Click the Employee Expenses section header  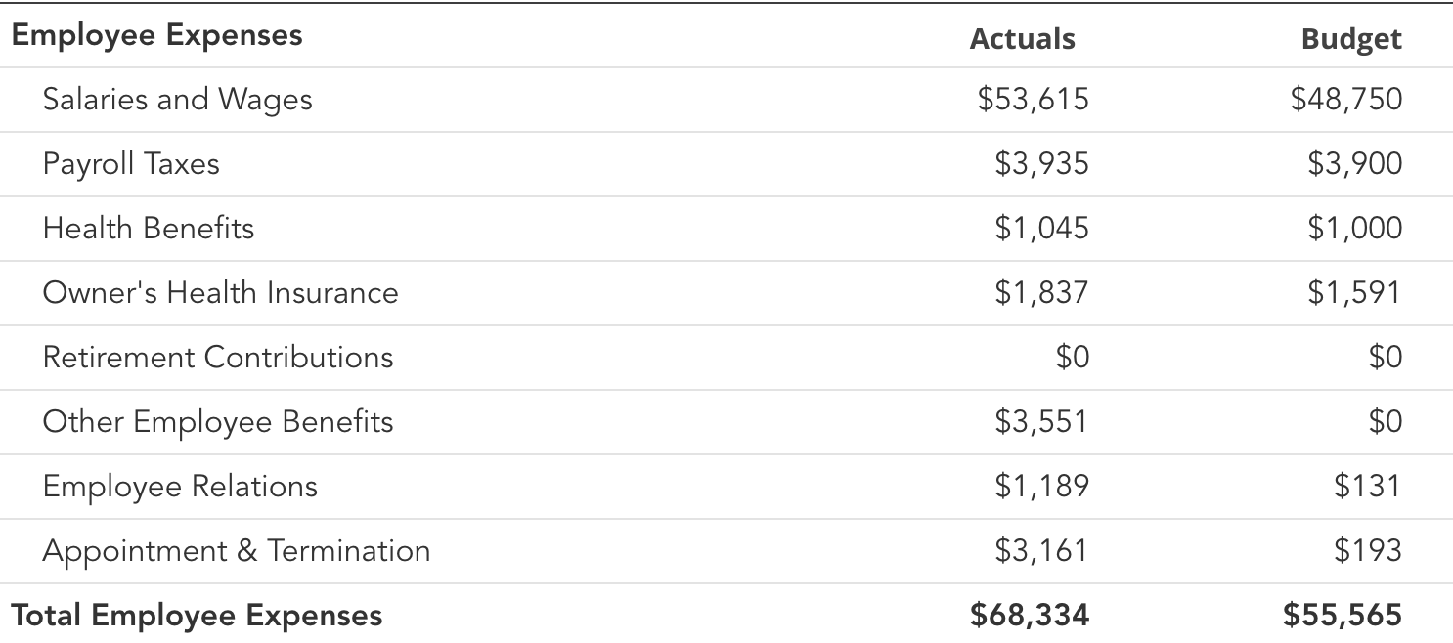point(156,36)
